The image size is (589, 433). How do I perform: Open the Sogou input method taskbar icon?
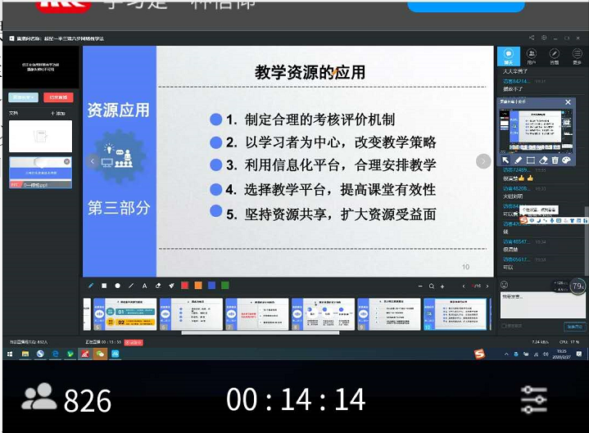(480, 354)
